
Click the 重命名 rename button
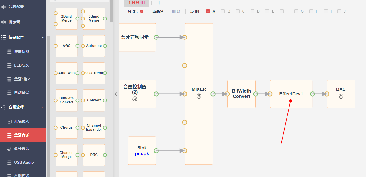[x=158, y=11]
